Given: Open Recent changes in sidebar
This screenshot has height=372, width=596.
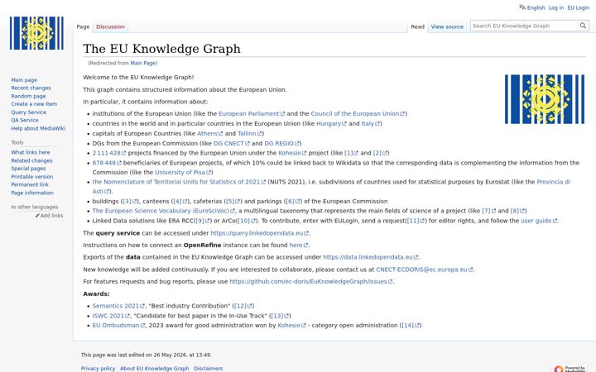Looking at the screenshot, I should [x=31, y=88].
